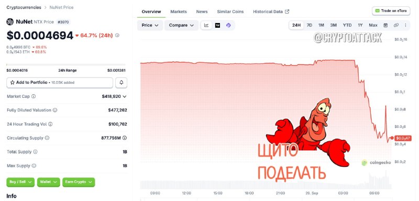
Task: Open info icon beside 877.756M value
Action: pos(125,138)
